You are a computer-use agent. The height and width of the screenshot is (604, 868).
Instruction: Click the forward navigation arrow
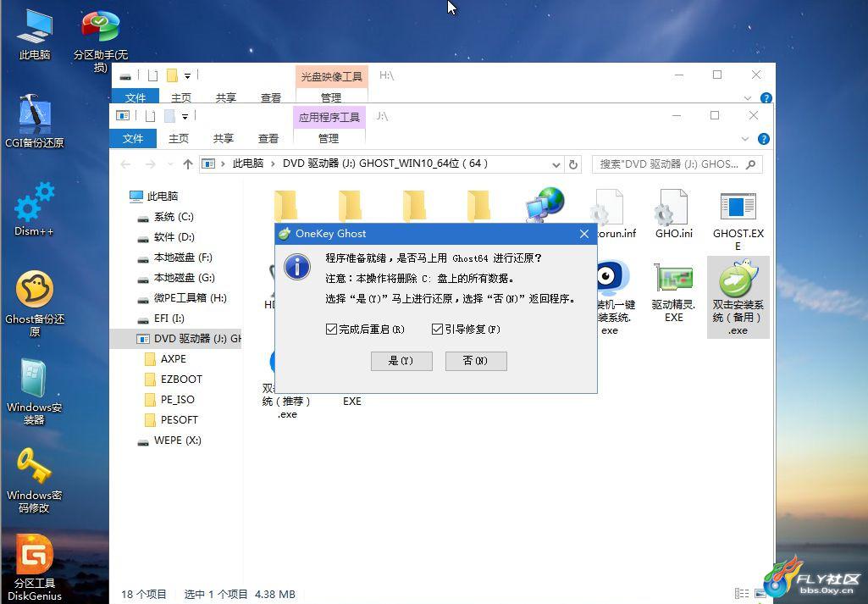[x=150, y=164]
